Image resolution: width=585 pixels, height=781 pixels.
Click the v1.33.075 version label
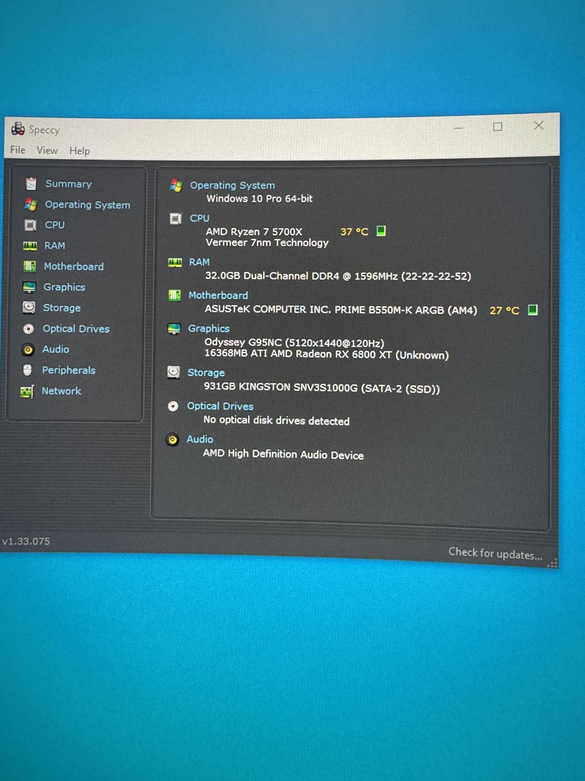[x=26, y=541]
